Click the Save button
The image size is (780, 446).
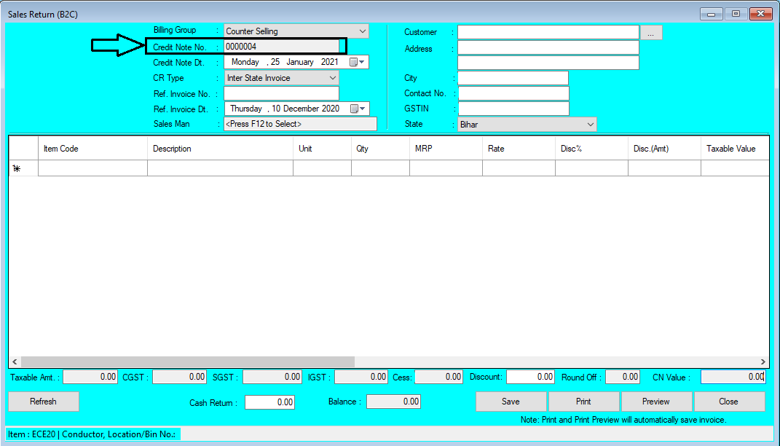click(511, 402)
